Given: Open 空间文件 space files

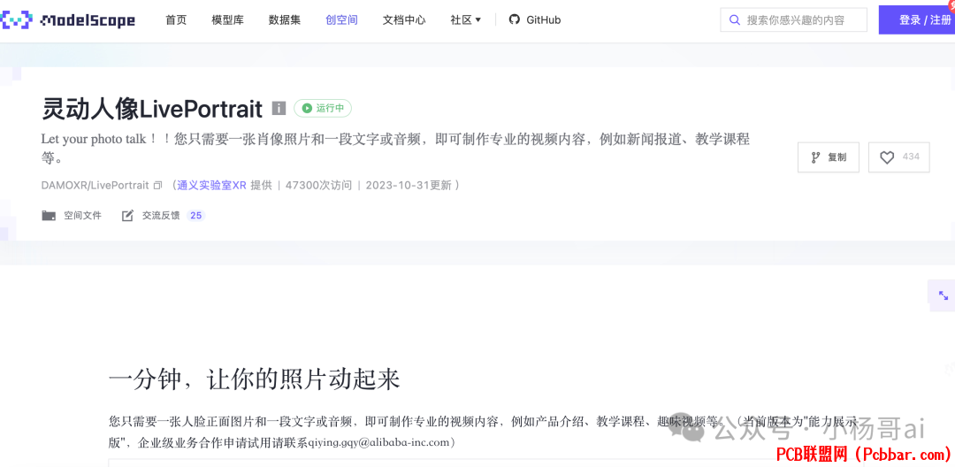Looking at the screenshot, I should pos(72,216).
